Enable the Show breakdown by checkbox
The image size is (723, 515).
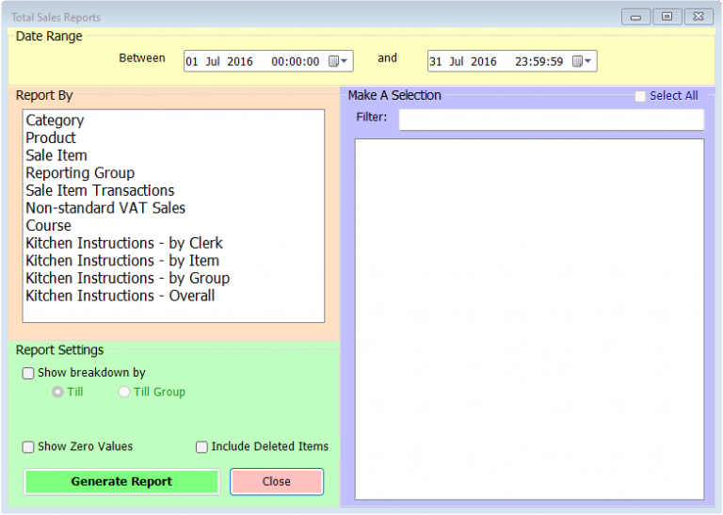coord(28,373)
